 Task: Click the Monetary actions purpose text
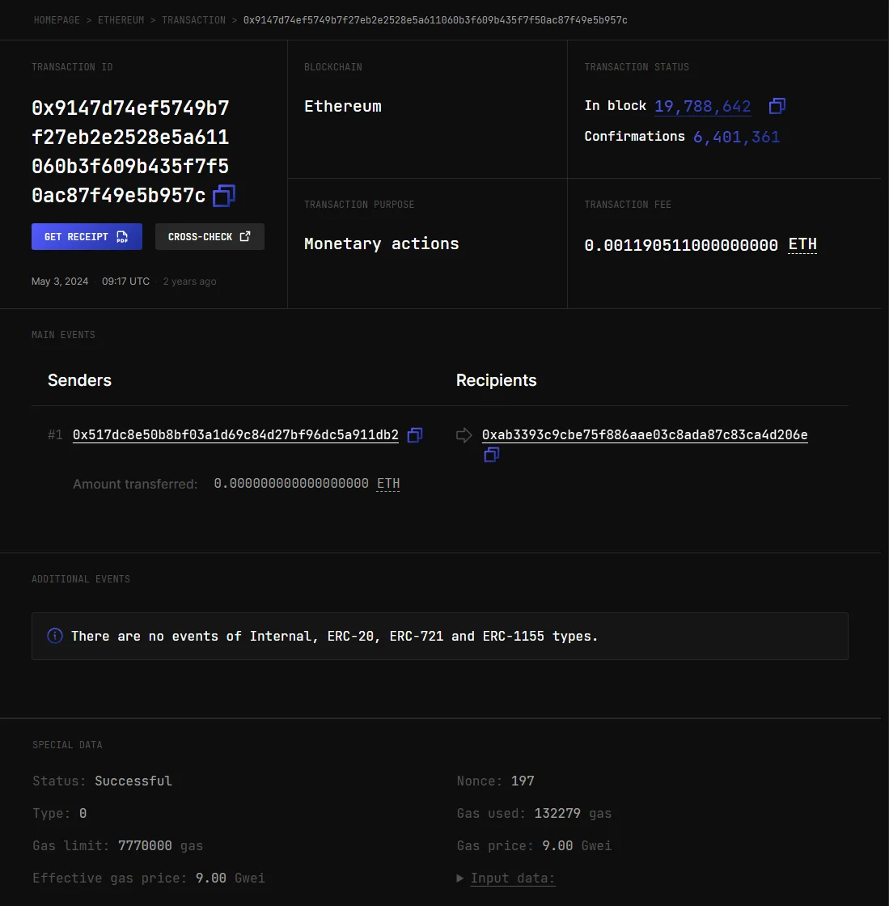381,243
